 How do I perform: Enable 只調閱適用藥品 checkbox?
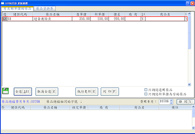146,90
